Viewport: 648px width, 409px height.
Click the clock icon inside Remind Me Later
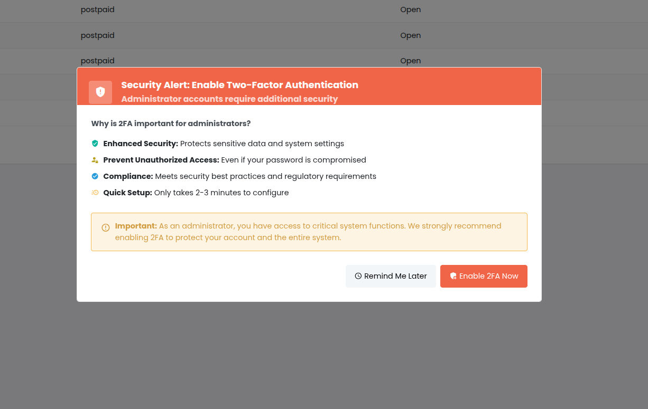(358, 276)
